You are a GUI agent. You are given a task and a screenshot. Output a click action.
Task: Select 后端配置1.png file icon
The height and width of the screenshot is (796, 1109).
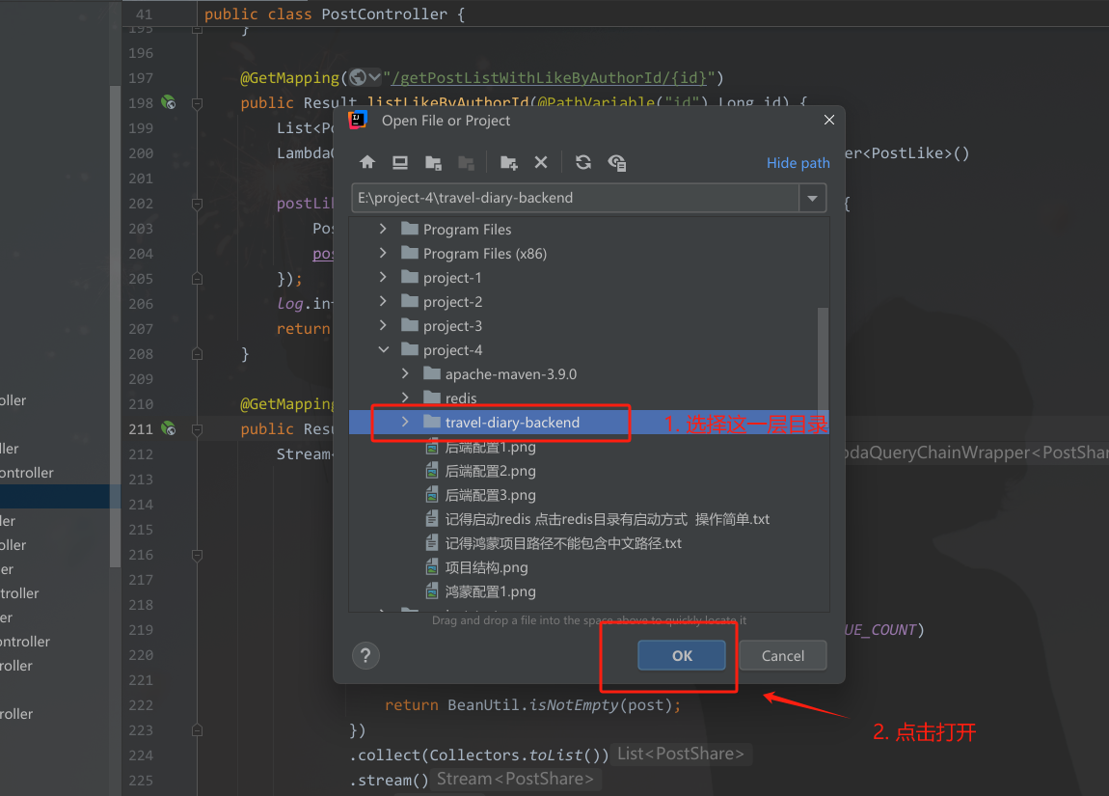pos(432,447)
